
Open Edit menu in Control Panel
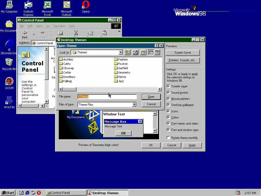[x=30, y=26]
